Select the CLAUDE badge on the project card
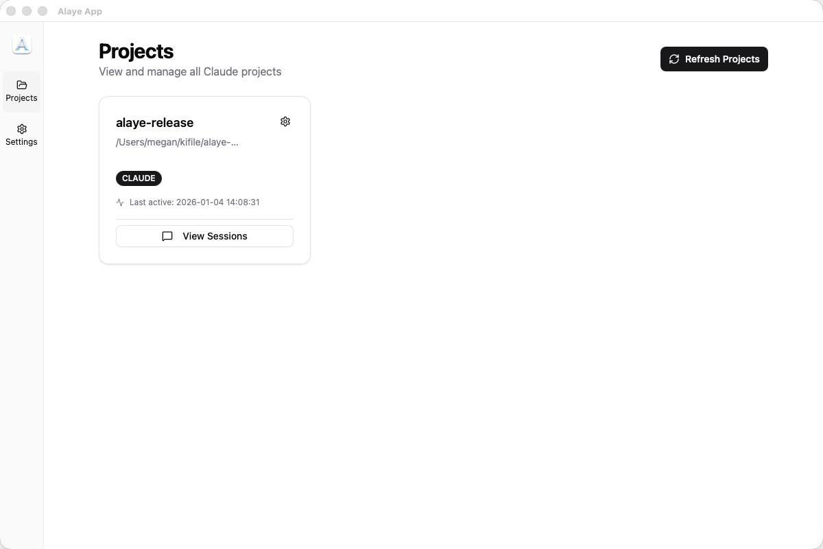Screen dimensions: 823x549 point(139,178)
